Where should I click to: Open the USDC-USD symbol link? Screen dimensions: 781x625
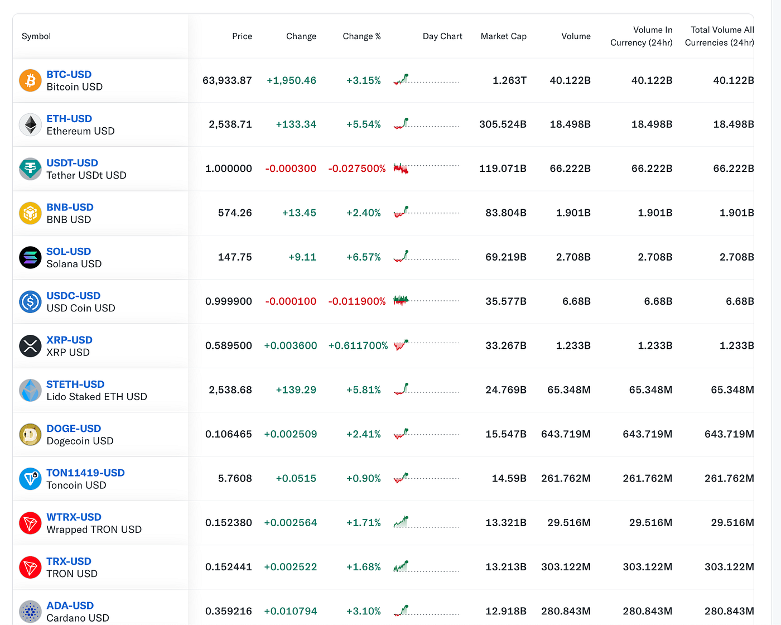[73, 295]
